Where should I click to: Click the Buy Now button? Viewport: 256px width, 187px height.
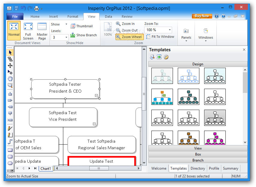(202, 16)
